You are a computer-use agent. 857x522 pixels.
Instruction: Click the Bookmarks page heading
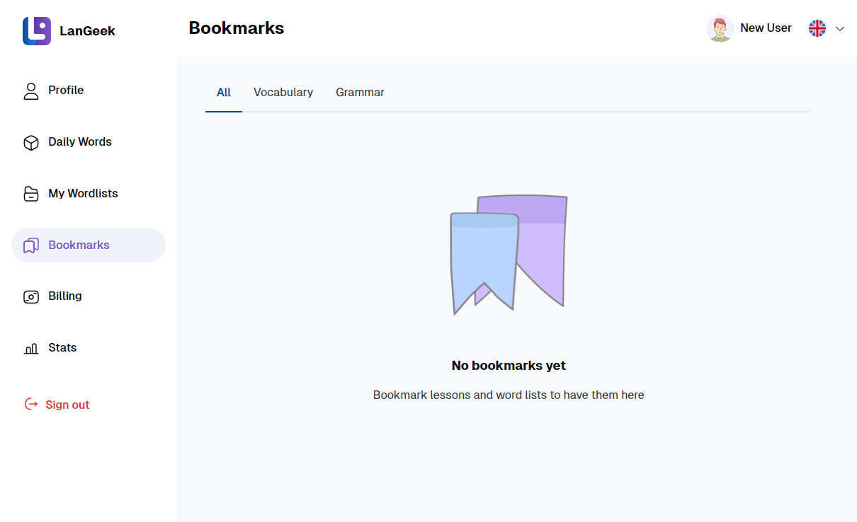click(x=236, y=28)
